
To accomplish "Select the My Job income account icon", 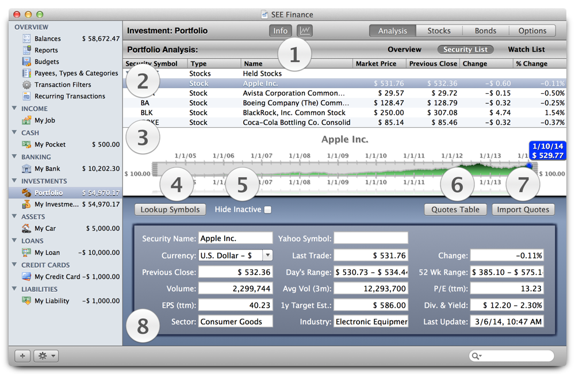I will pyautogui.click(x=26, y=120).
